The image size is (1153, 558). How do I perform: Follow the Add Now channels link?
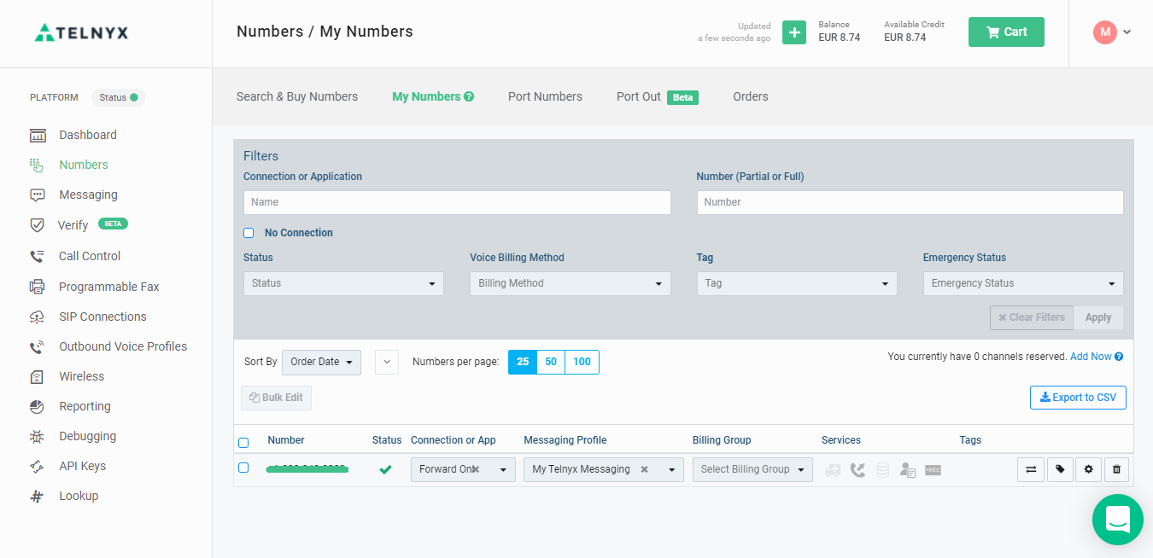1091,357
